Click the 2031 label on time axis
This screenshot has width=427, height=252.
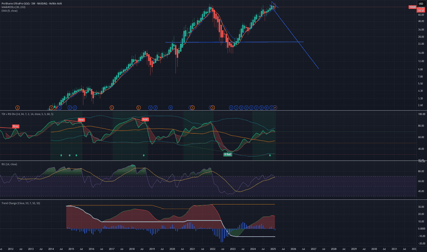pos(394,249)
